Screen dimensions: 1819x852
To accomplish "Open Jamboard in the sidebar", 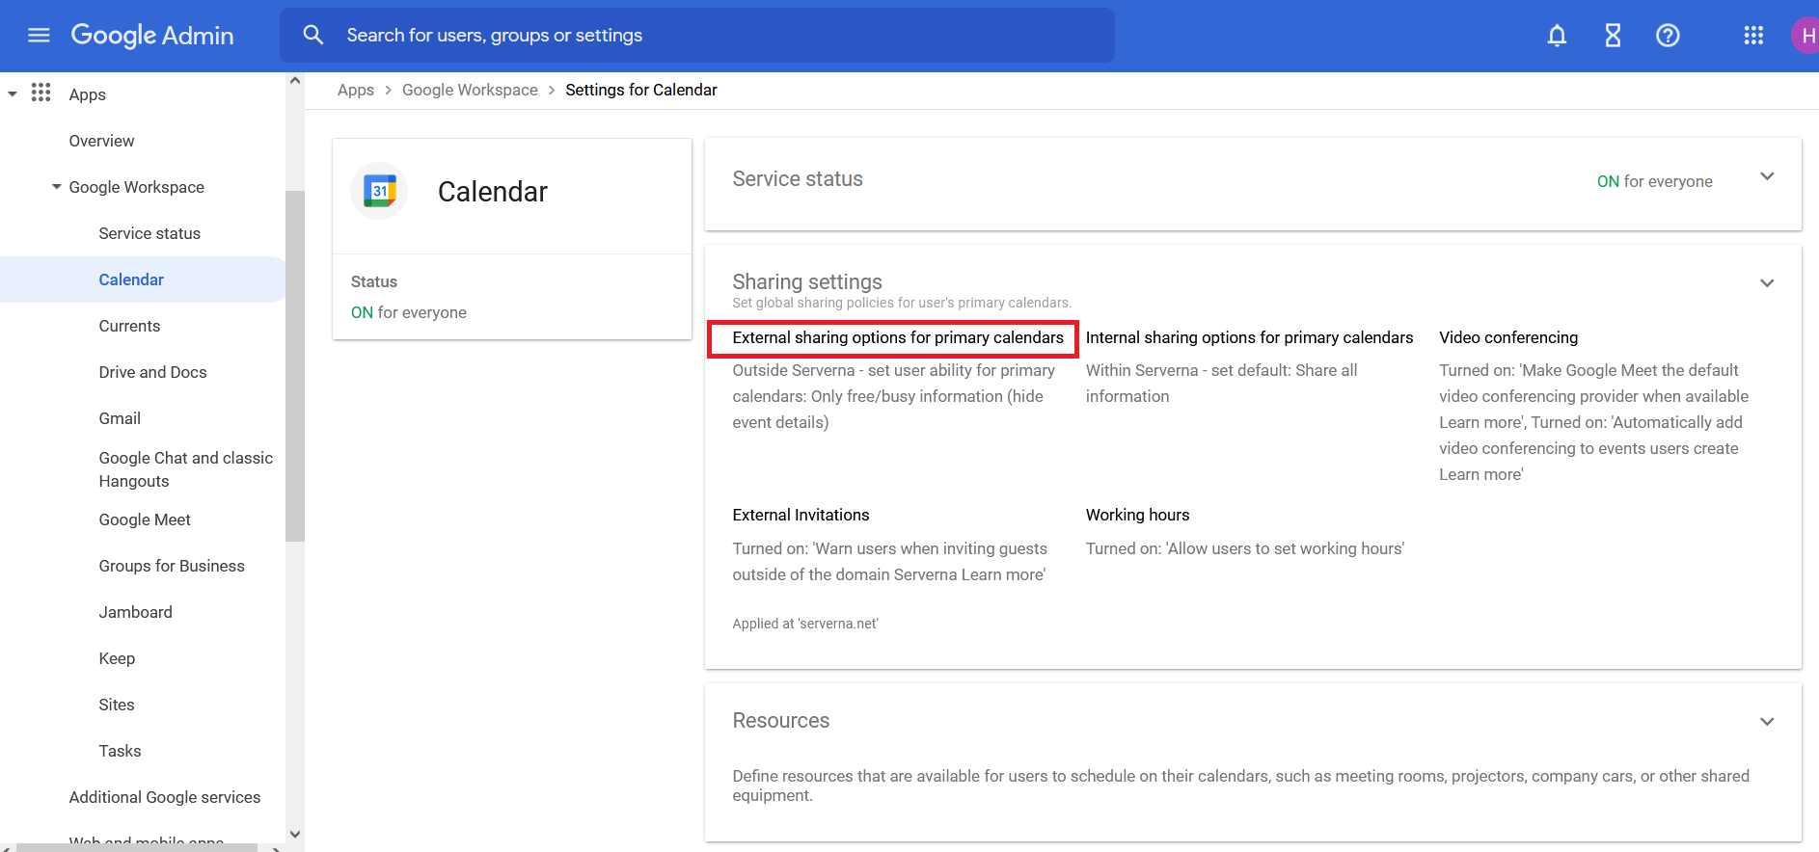I will point(135,612).
